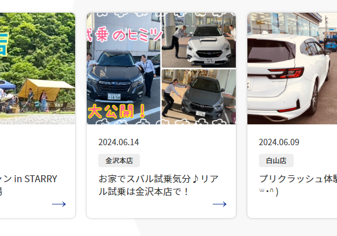The width and height of the screenshot is (337, 236).
Task: Click the yellow 大公開！ caption in the photo
Action: coord(117,112)
